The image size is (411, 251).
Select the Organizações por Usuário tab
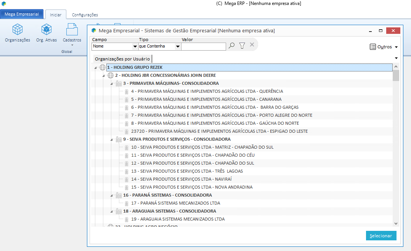point(122,59)
